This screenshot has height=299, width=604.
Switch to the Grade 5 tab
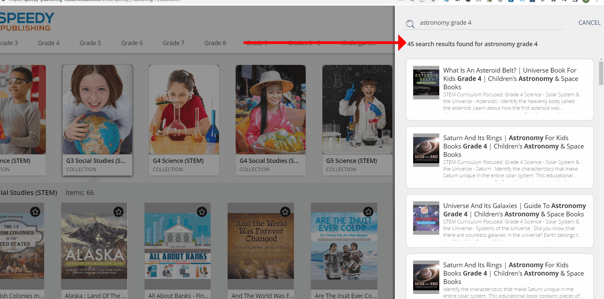[90, 43]
